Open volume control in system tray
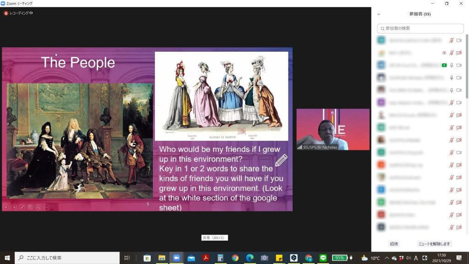 pyautogui.click(x=409, y=258)
